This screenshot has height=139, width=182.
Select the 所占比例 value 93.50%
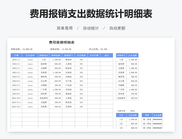[x=104, y=49]
